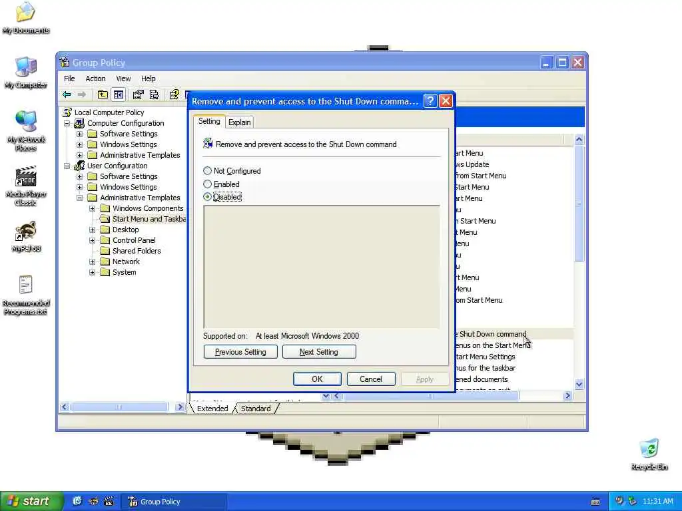Expand the Network folder
The height and width of the screenshot is (511, 682).
[x=92, y=261]
